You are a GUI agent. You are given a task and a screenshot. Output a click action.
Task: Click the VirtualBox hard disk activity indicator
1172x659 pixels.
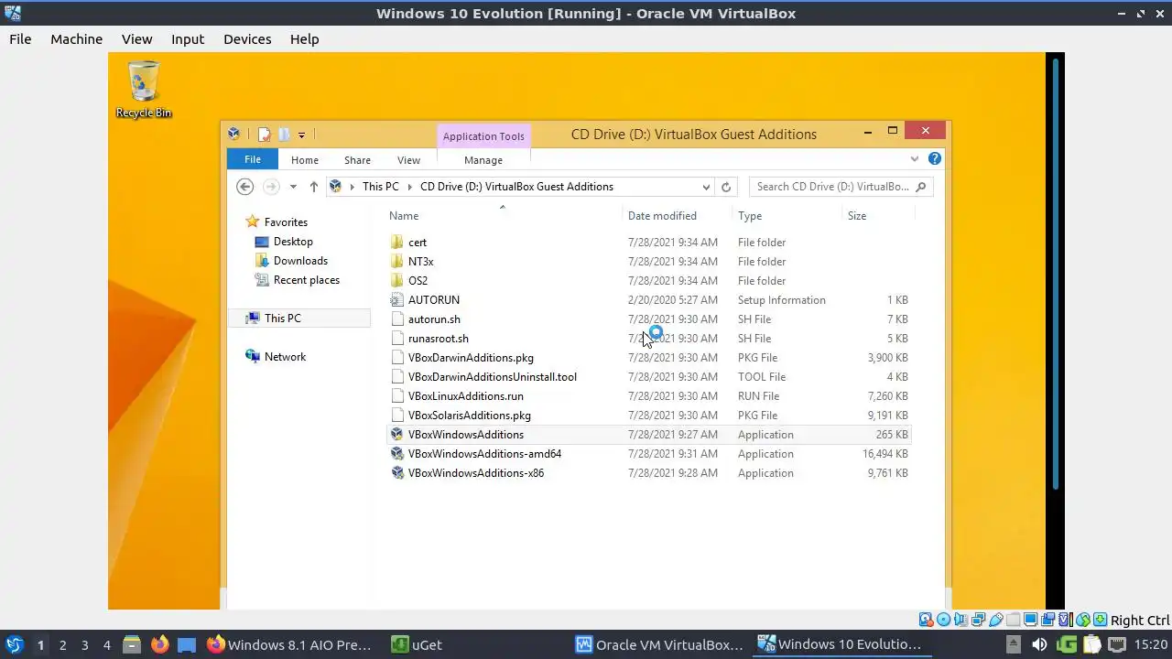click(x=926, y=620)
